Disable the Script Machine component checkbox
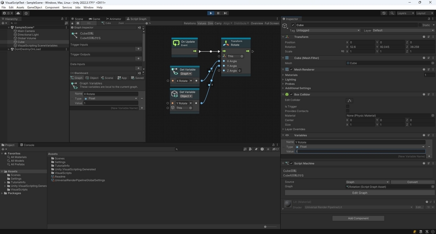Viewport: 436px width, 234px height. [x=291, y=163]
